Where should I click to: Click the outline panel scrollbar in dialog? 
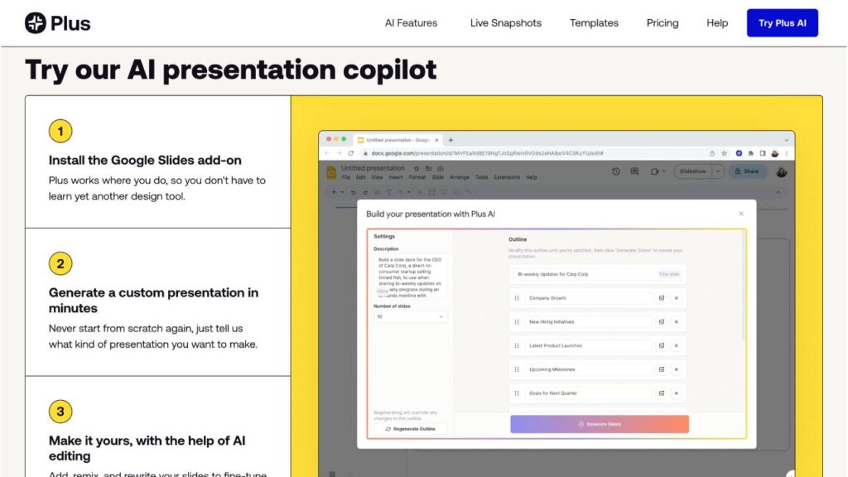pos(744,287)
